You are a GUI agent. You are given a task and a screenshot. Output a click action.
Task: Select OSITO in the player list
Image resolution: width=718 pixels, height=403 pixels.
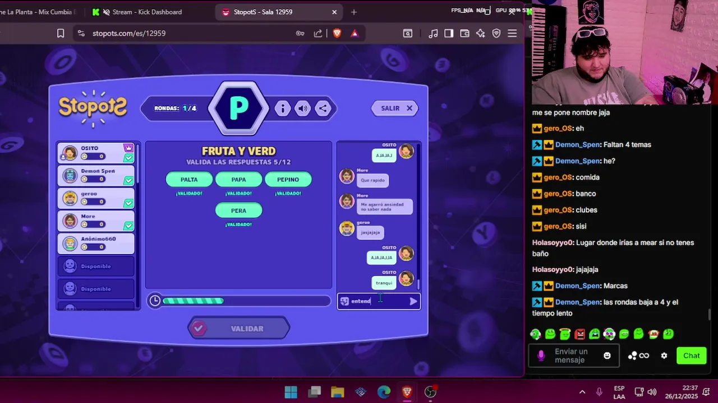click(96, 153)
